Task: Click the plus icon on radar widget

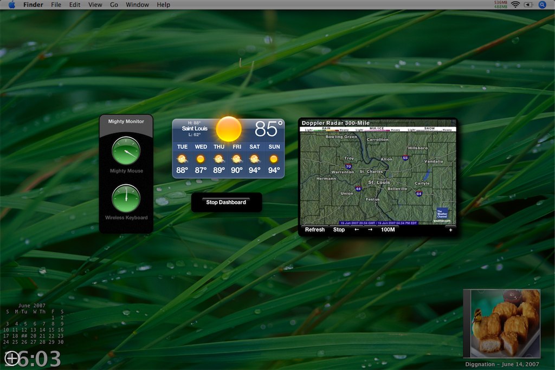Action: point(450,230)
